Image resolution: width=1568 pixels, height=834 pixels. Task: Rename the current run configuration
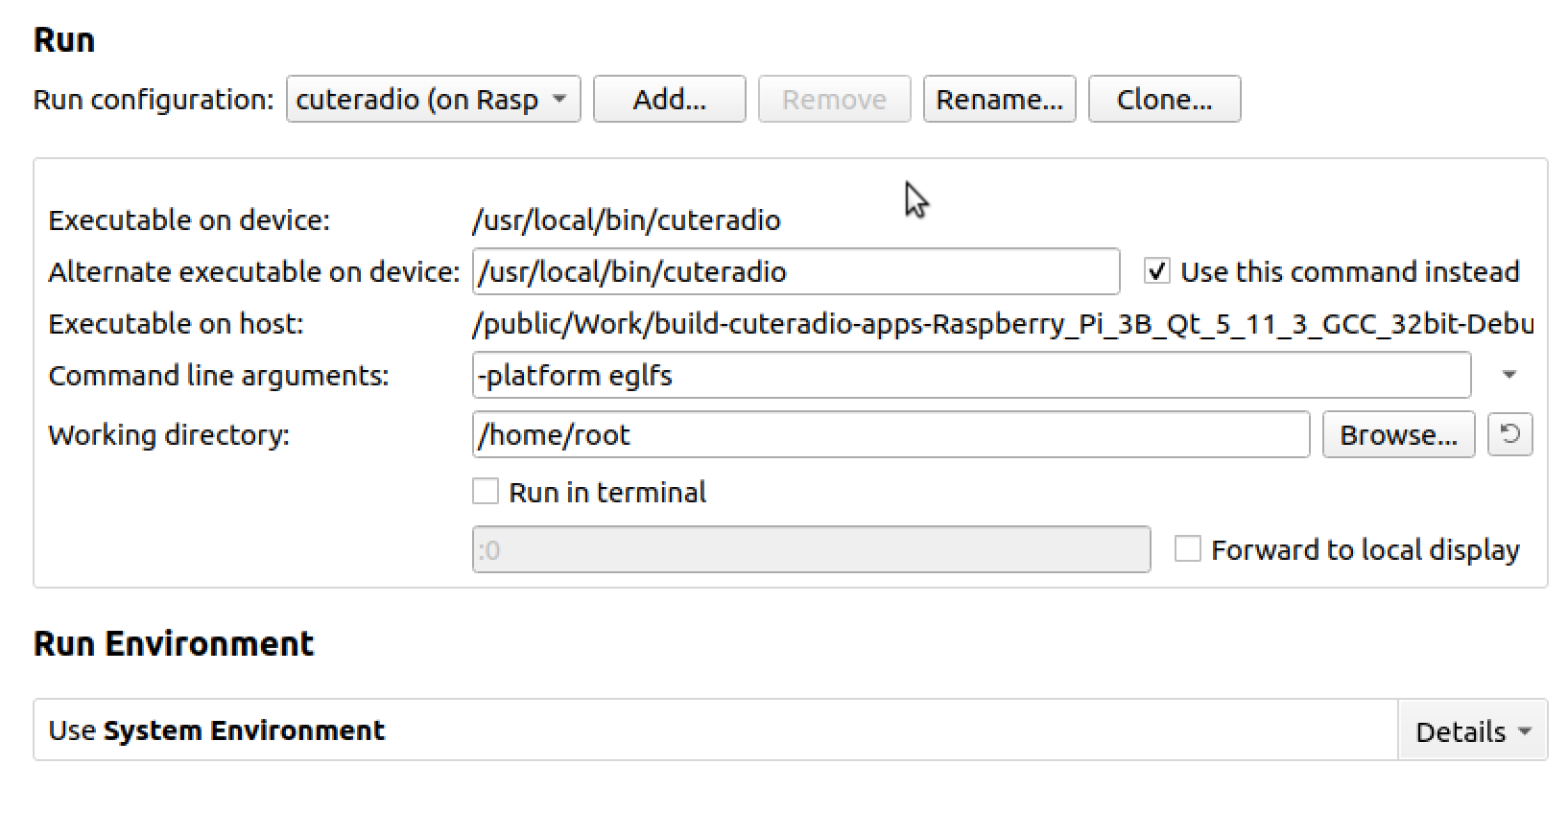[x=999, y=100]
